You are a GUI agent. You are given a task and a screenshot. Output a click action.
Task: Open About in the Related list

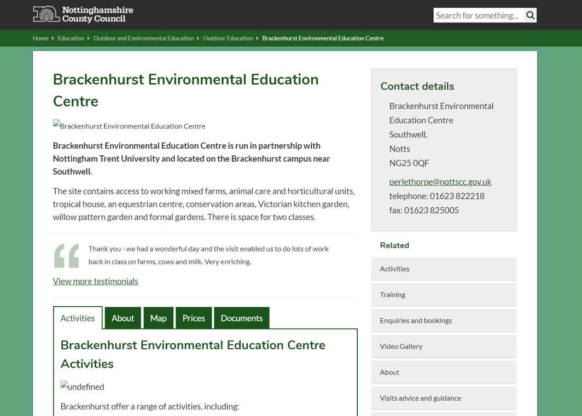coord(444,372)
